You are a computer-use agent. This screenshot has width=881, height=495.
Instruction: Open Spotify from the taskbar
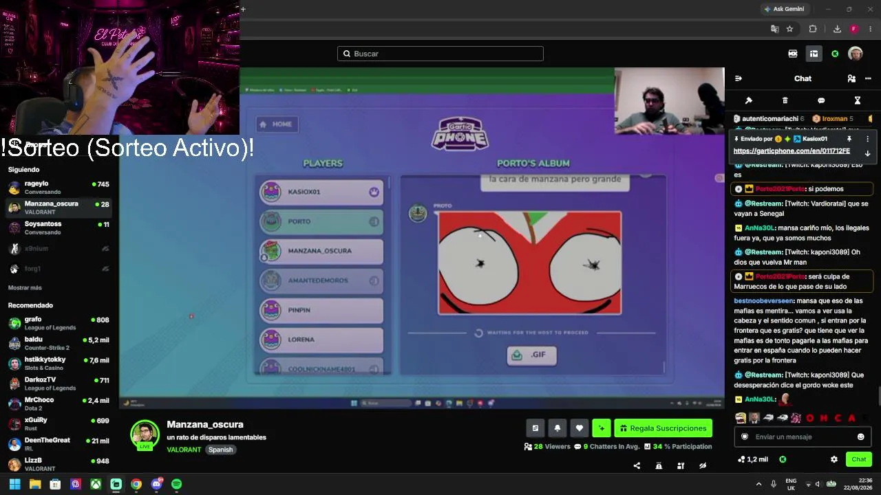[x=176, y=484]
